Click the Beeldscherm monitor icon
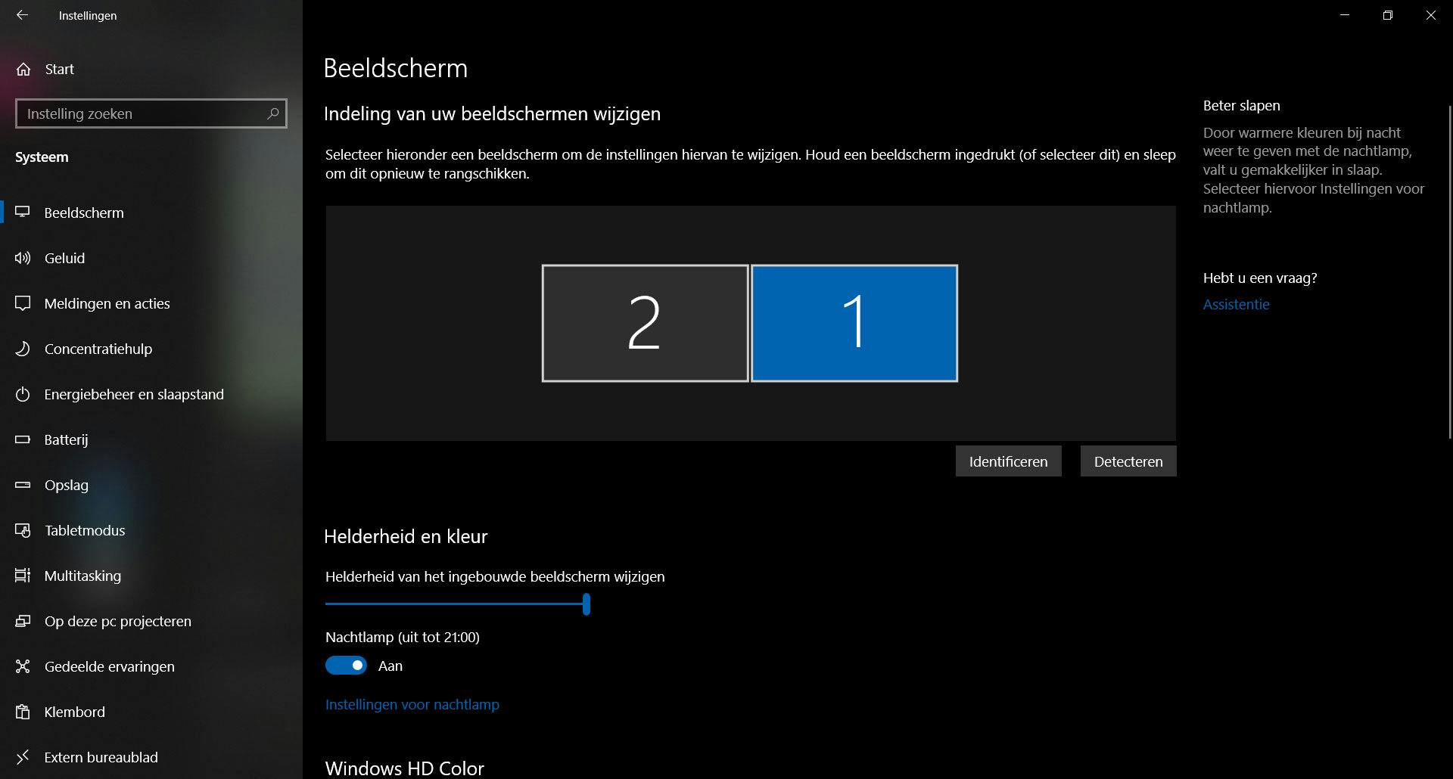The image size is (1453, 779). click(x=23, y=213)
